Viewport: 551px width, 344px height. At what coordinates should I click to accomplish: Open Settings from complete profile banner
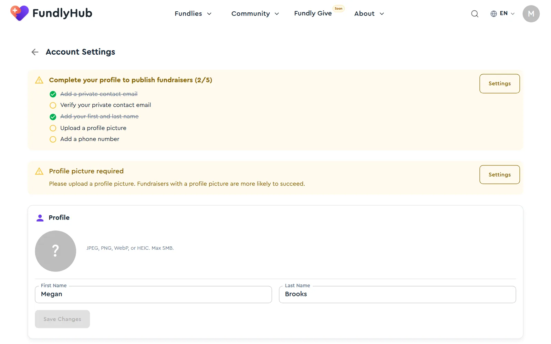click(x=499, y=84)
